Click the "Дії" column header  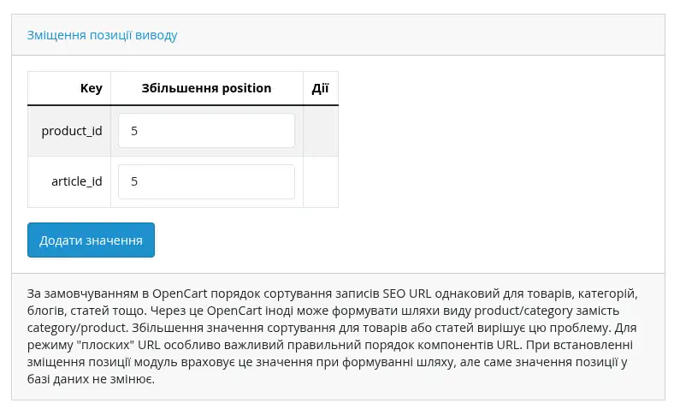(320, 88)
